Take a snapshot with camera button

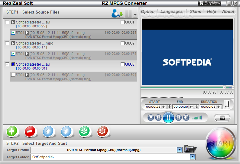[x=222, y=118]
